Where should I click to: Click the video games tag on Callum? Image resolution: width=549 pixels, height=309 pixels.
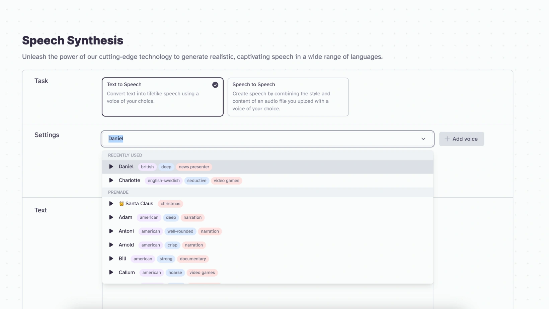coord(202,273)
